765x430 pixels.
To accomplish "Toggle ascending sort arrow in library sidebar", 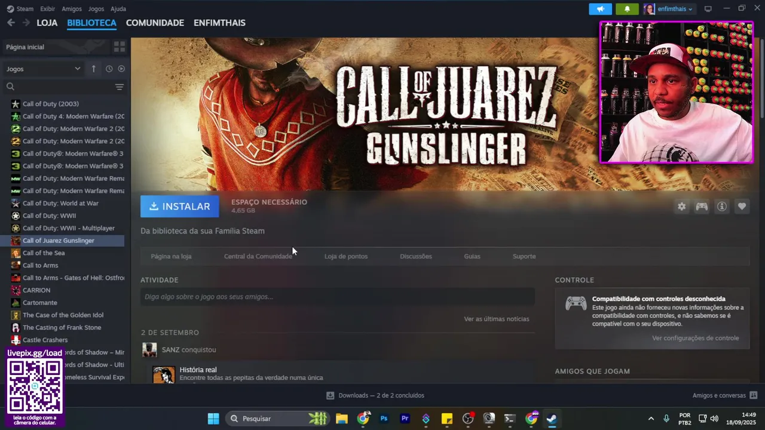I will (x=93, y=69).
